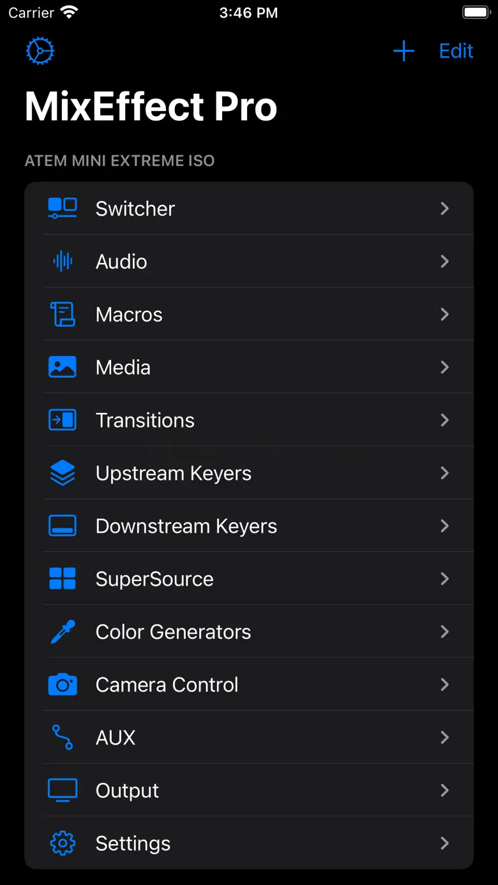Open the Audio row label
Screen dimensions: 498x885
[x=121, y=262]
